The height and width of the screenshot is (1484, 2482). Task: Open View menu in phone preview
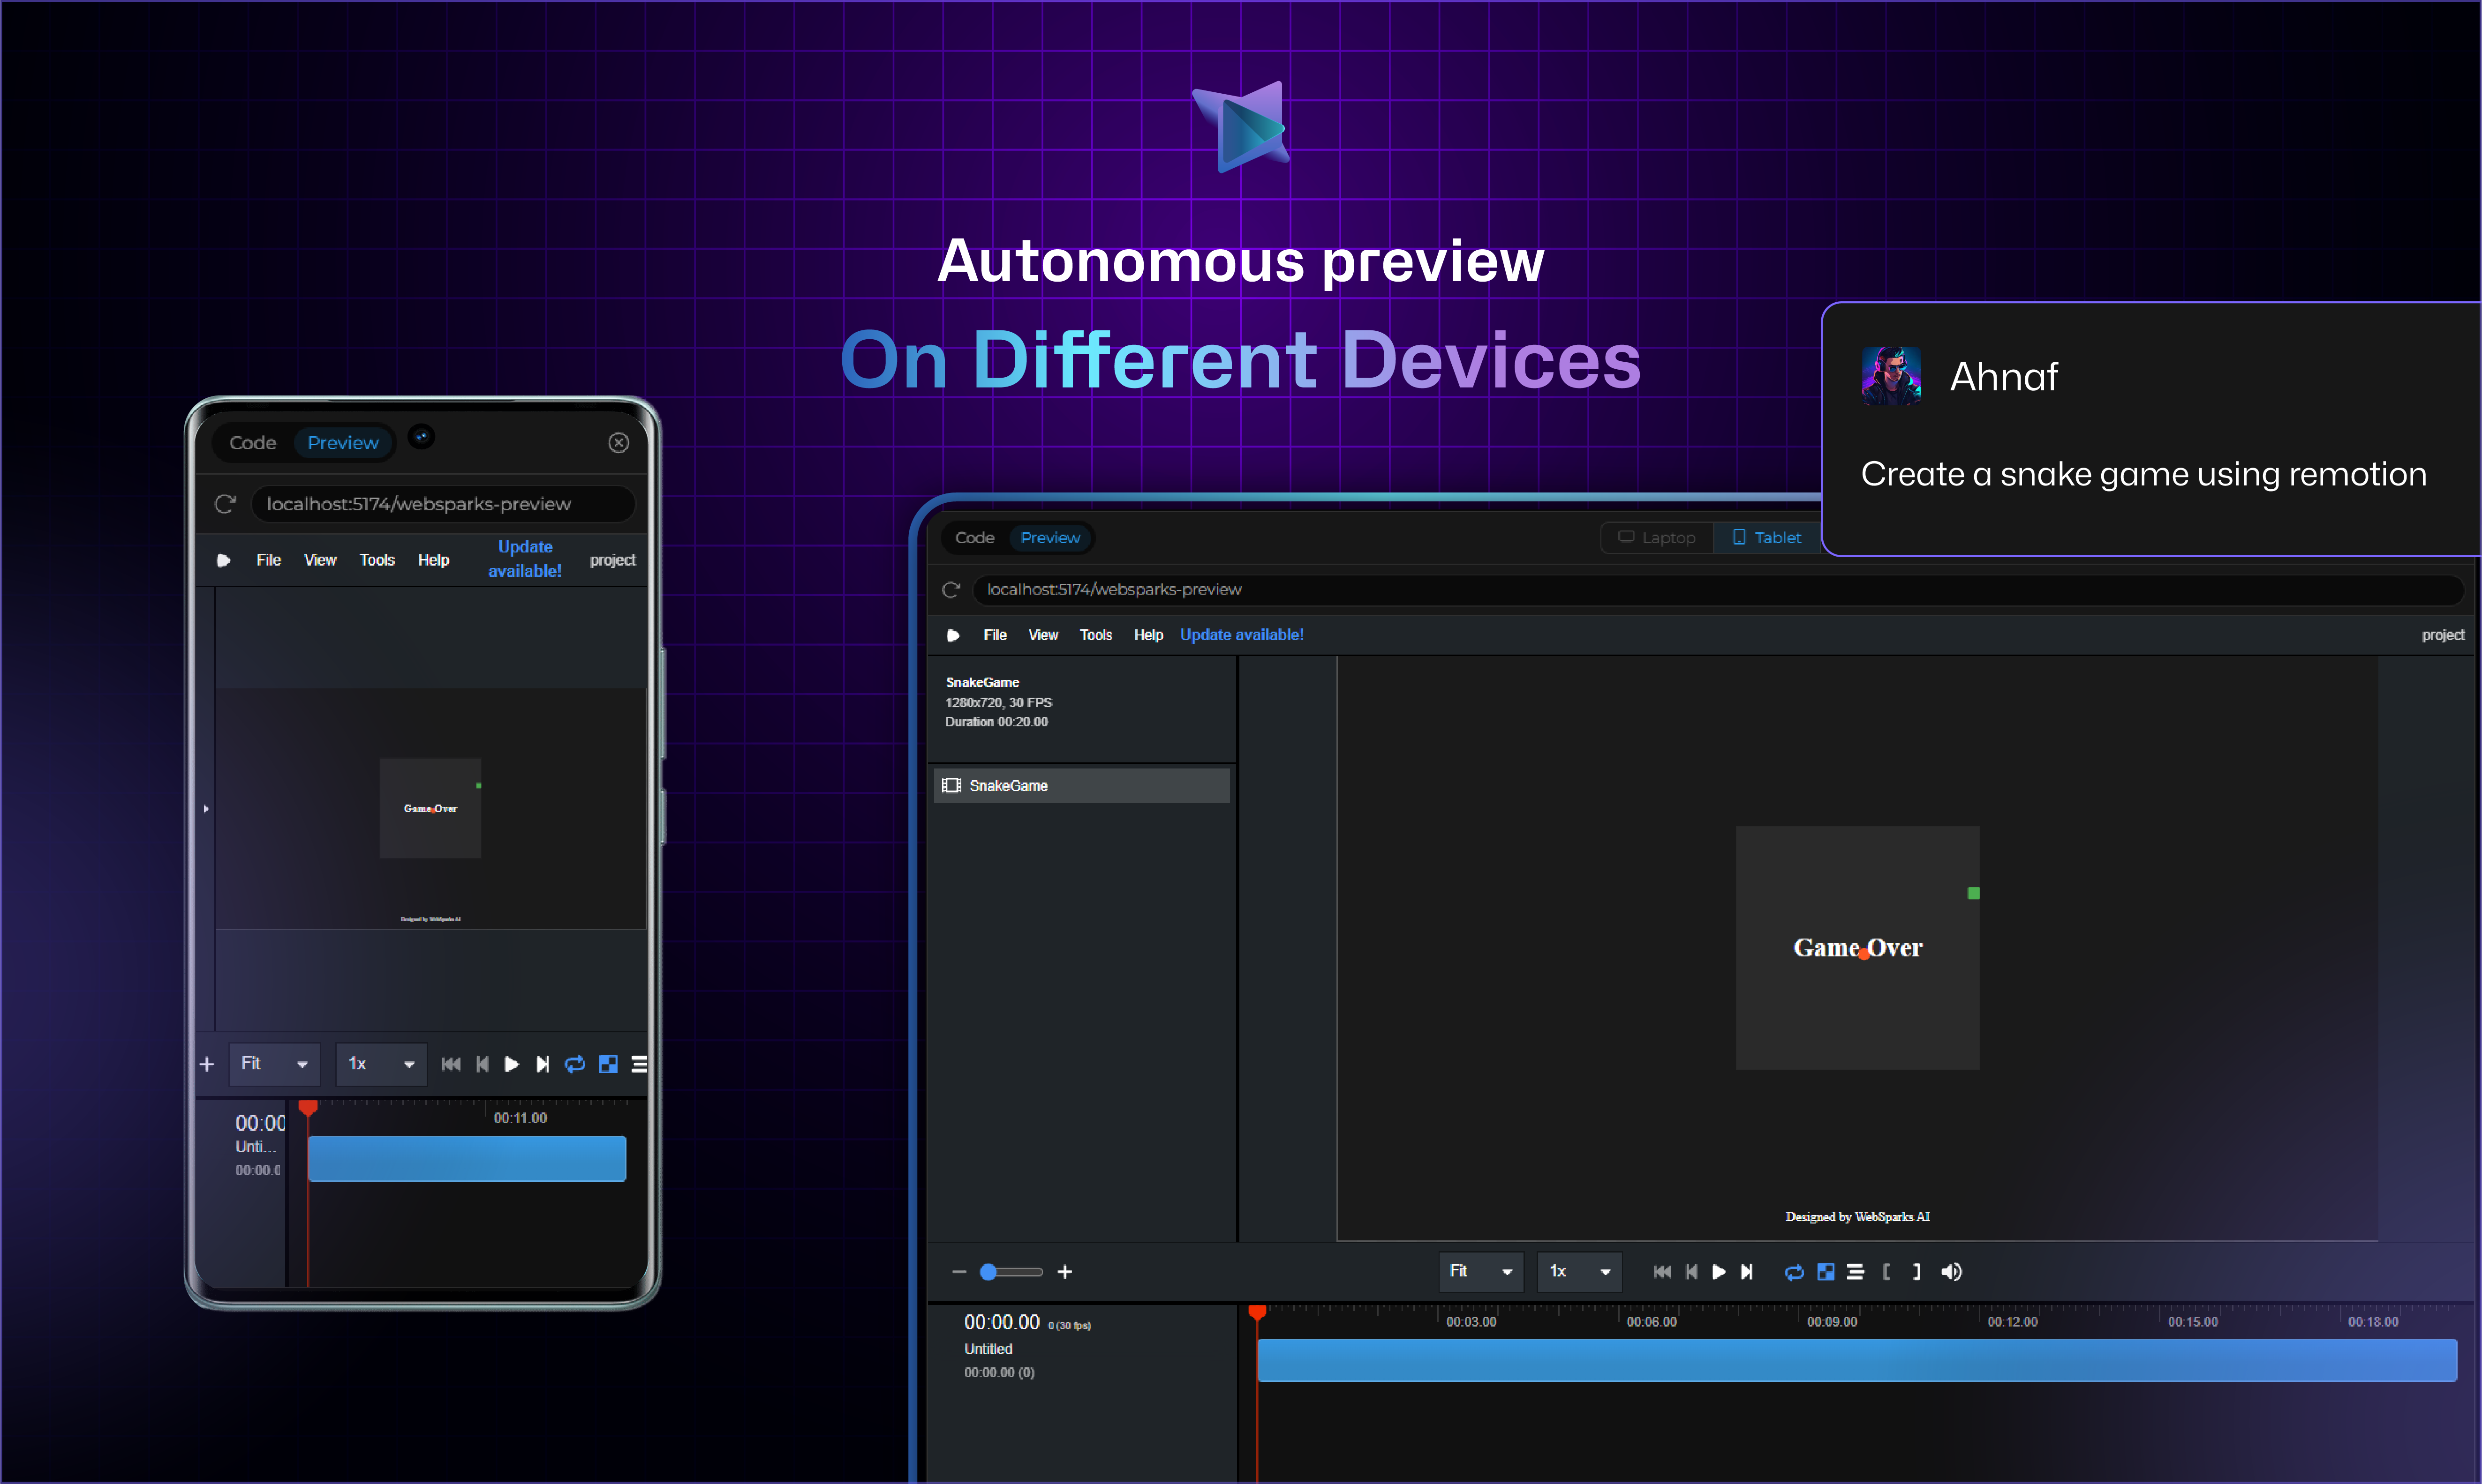320,560
